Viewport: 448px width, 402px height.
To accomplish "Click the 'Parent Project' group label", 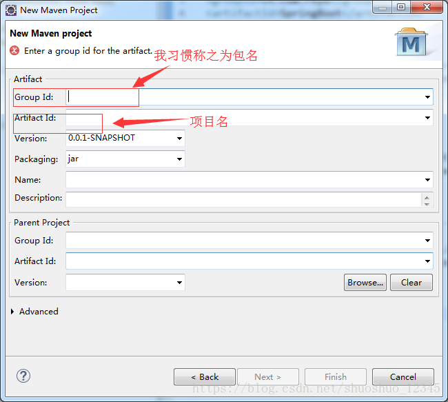I will click(42, 223).
